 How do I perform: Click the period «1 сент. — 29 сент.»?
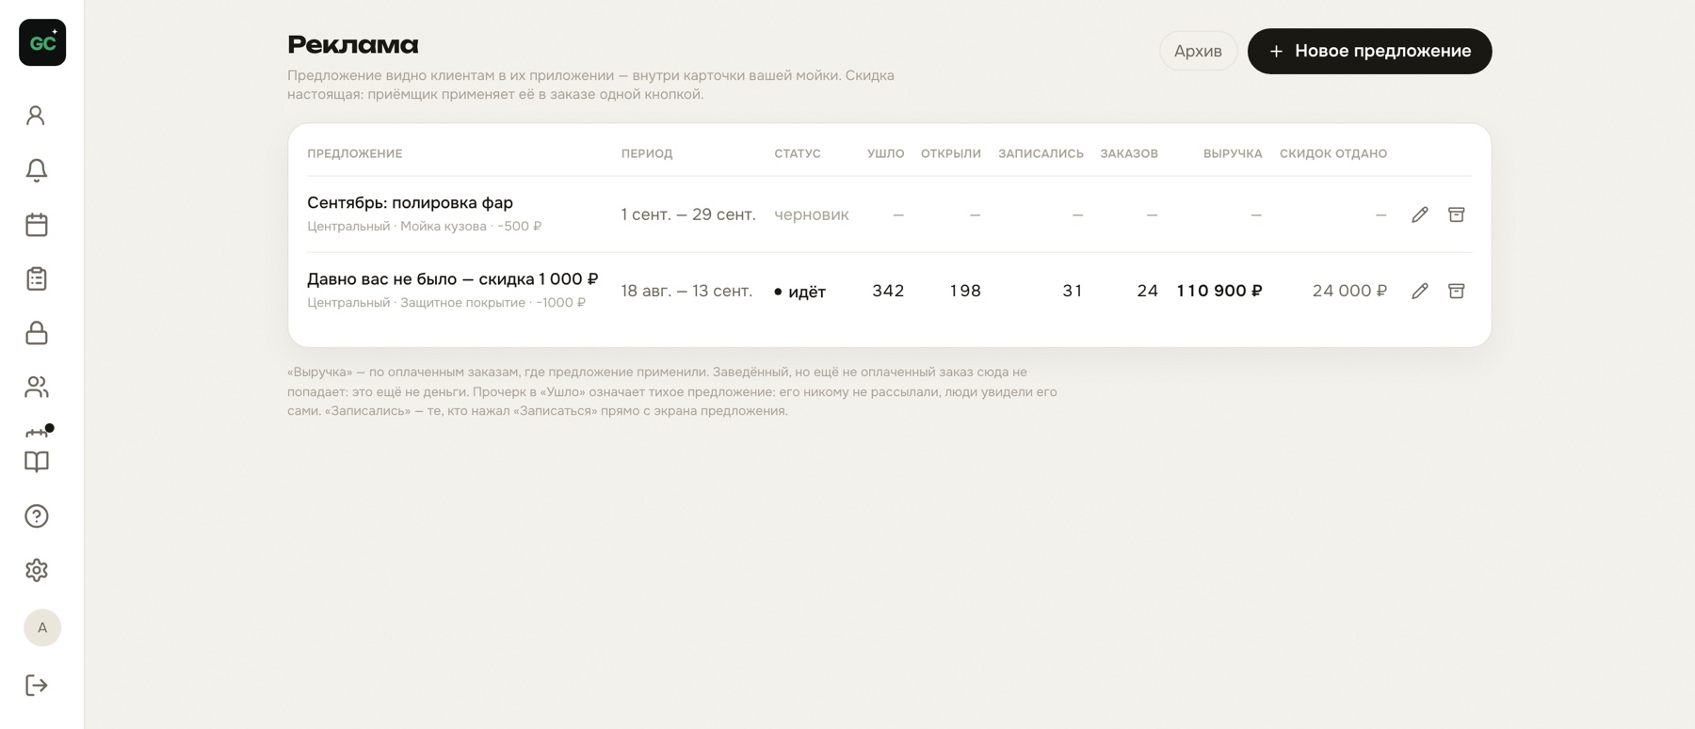(688, 214)
